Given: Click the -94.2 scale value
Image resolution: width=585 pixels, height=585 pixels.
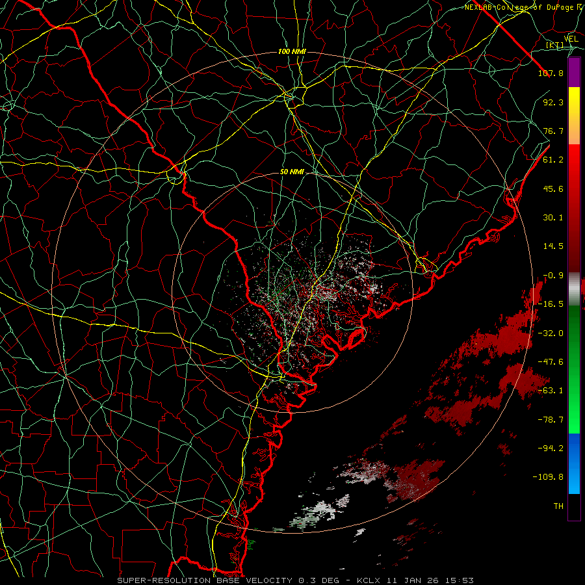Looking at the screenshot, I should point(551,448).
